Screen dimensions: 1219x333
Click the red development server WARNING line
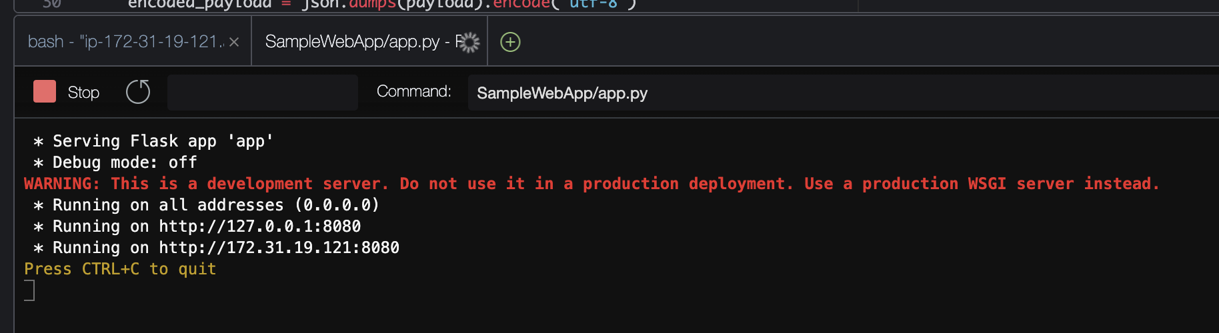(x=591, y=184)
